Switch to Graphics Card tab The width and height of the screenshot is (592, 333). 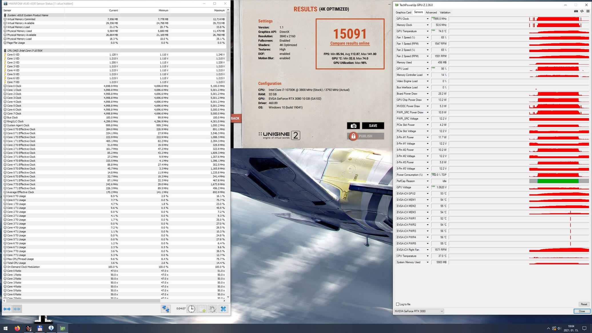pyautogui.click(x=403, y=12)
